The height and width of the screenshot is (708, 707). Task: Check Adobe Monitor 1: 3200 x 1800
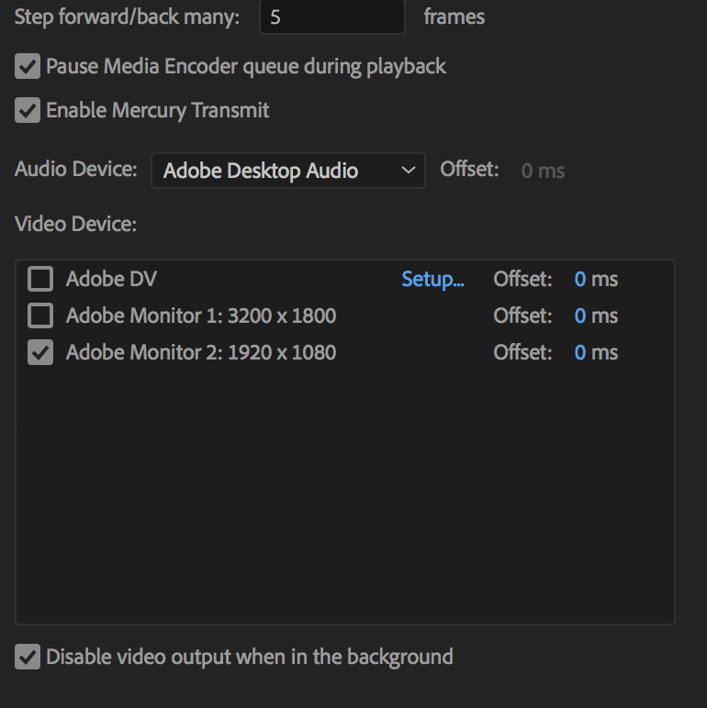(x=40, y=315)
